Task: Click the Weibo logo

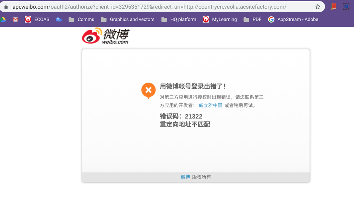Action: click(x=105, y=36)
